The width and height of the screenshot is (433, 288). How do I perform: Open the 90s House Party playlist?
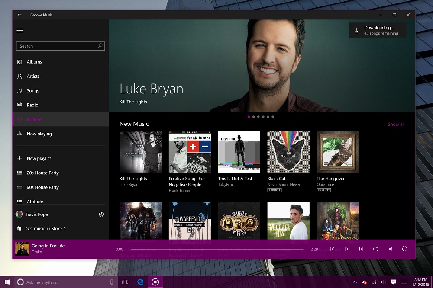(61, 187)
